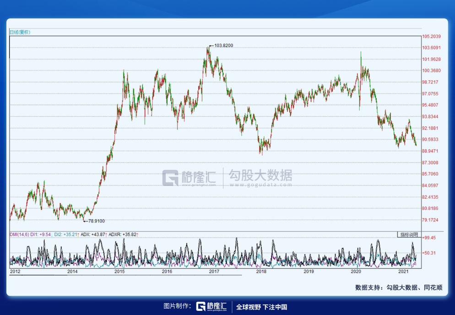Click the 105.2039 price axis label
This screenshot has height=315, width=455.
pyautogui.click(x=431, y=36)
